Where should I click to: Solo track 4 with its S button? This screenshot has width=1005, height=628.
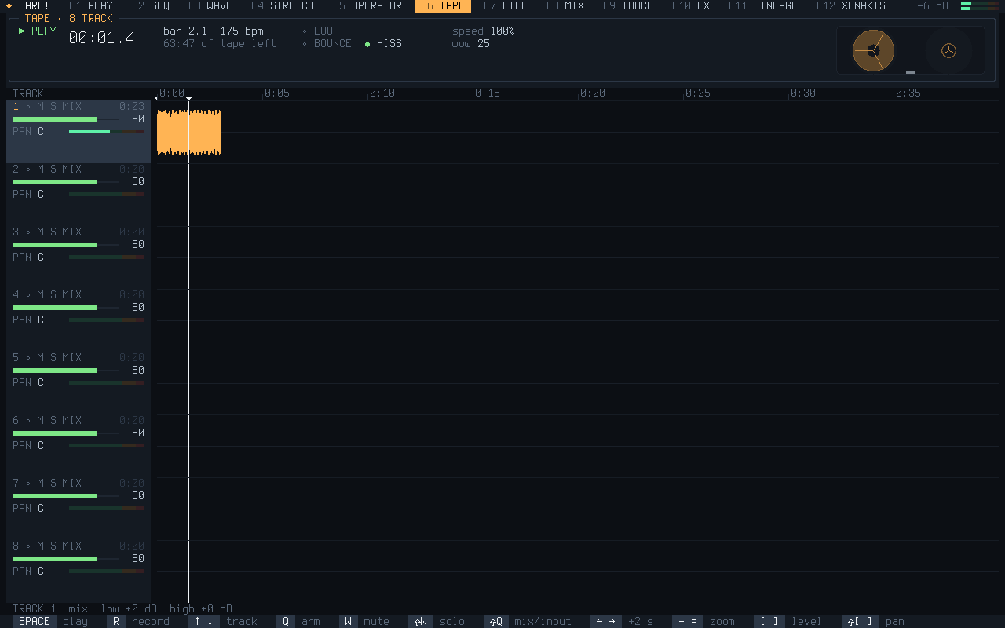(53, 295)
